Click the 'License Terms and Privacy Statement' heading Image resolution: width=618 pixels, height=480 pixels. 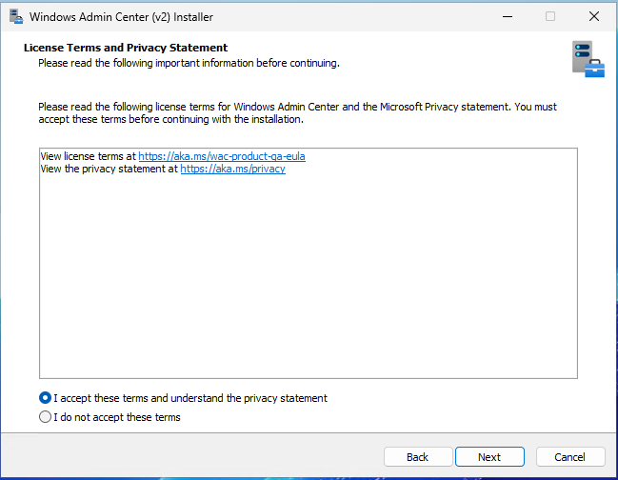pos(125,48)
